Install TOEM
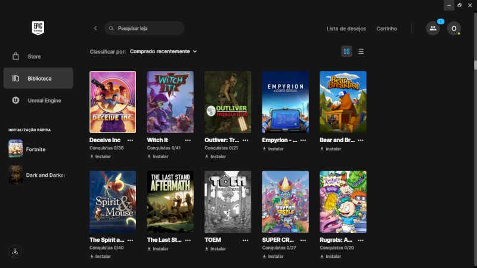 (215, 249)
